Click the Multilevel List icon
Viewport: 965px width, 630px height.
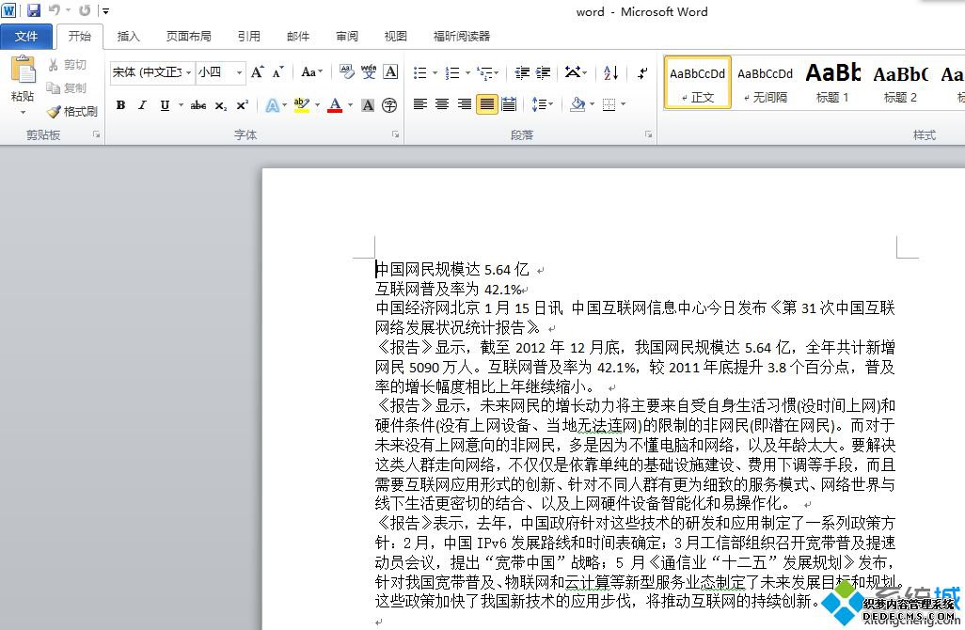tap(485, 73)
